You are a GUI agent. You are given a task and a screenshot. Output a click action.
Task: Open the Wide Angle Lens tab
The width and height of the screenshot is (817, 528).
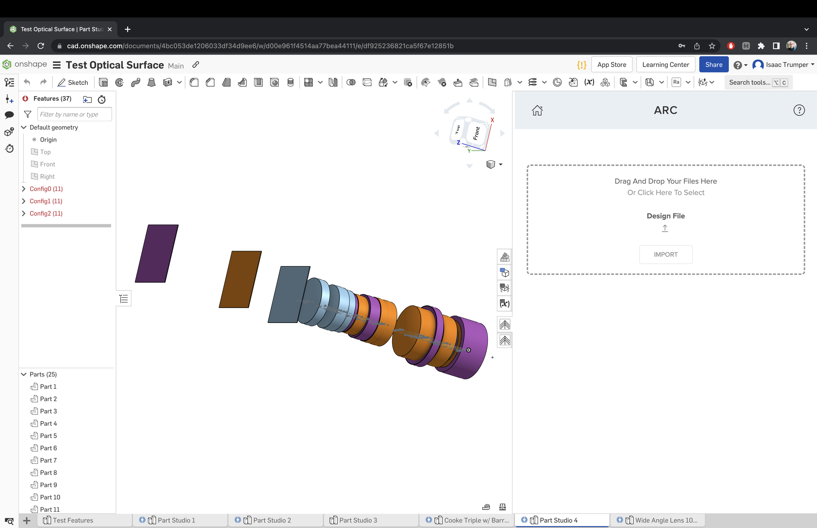[666, 520]
